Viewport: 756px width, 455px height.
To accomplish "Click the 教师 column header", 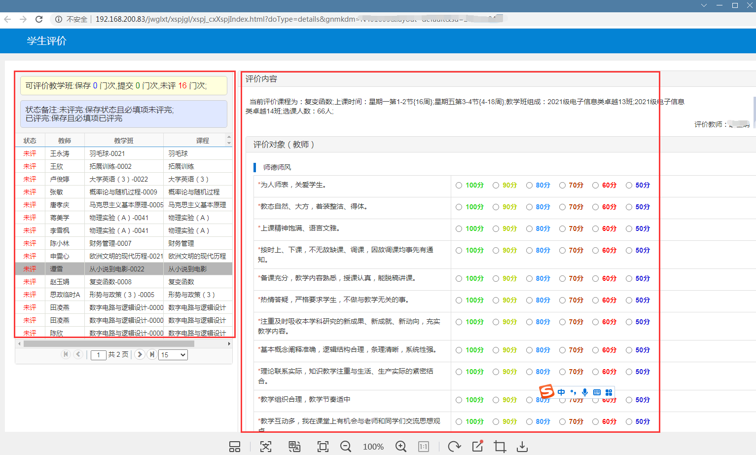I will click(65, 141).
